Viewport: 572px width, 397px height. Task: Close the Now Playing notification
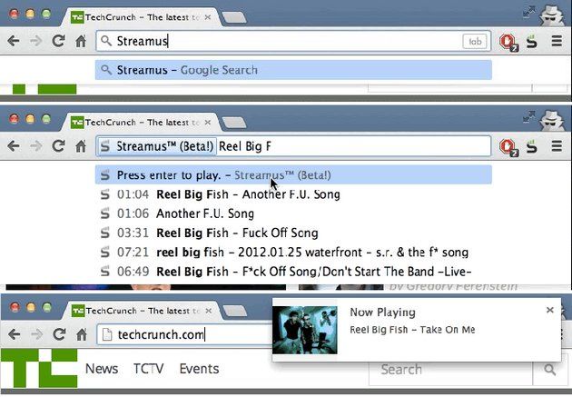point(550,310)
